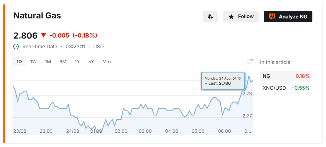Click the real-time data clock icon
The height and width of the screenshot is (147, 326).
(16, 47)
